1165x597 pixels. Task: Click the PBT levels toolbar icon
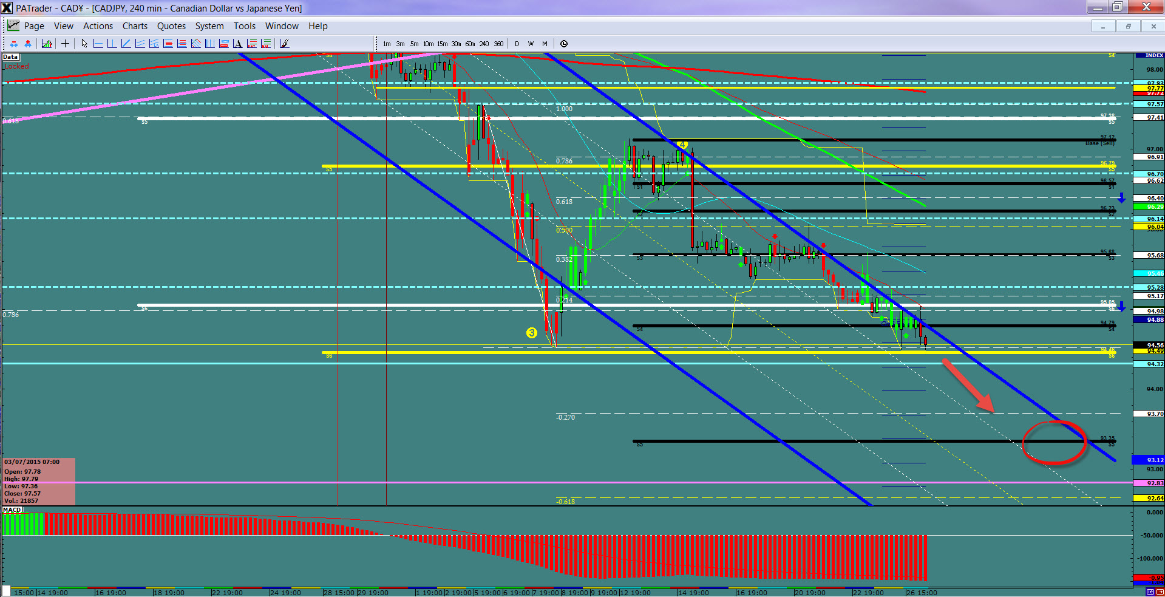(x=251, y=43)
